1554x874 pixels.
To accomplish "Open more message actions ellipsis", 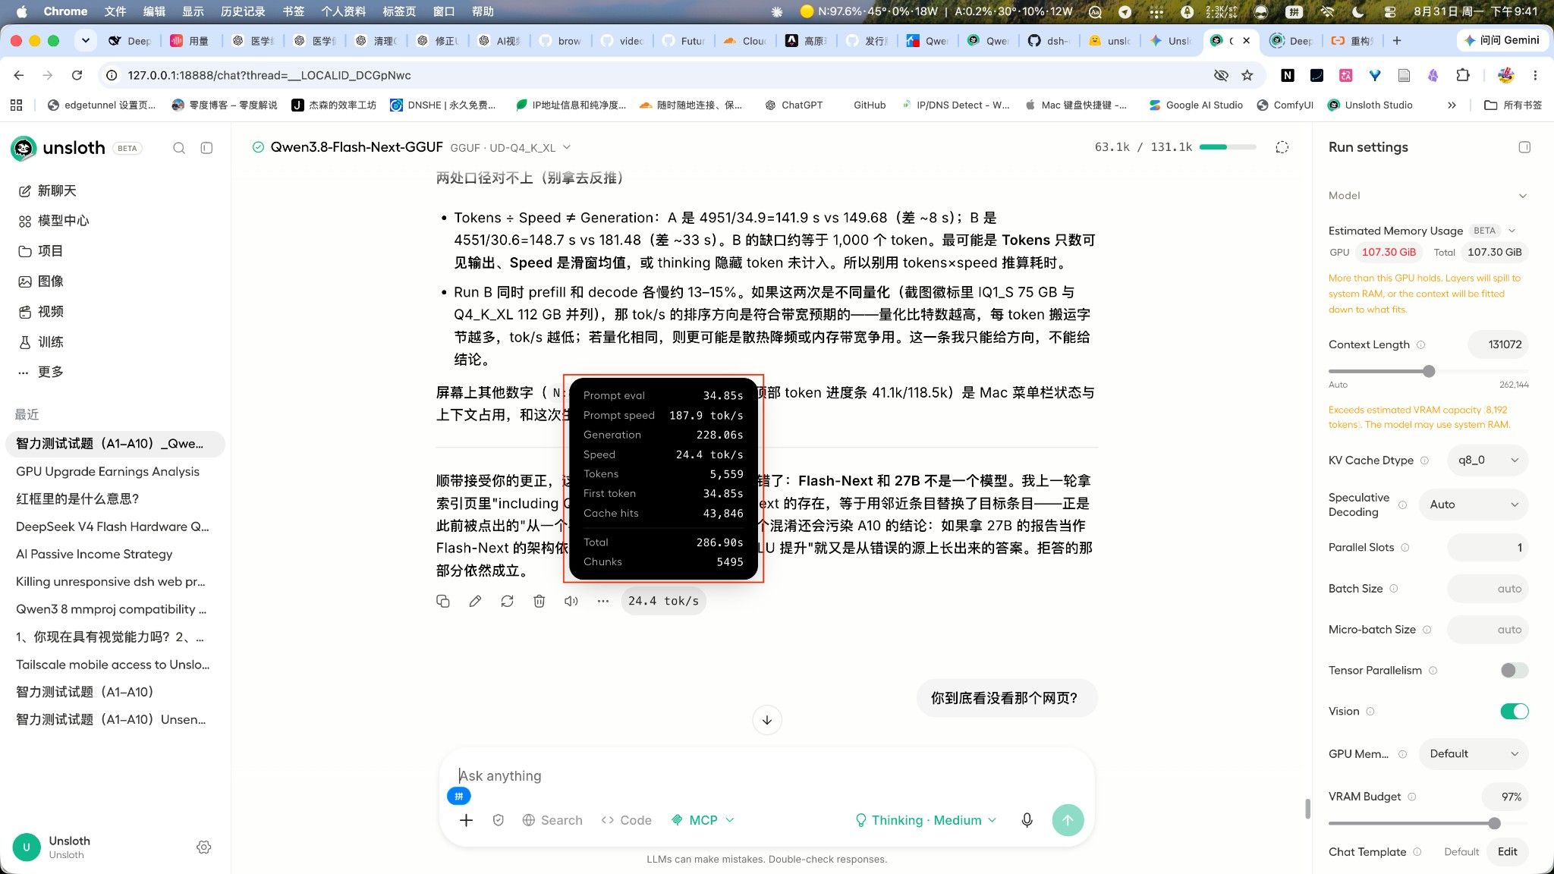I will tap(602, 601).
